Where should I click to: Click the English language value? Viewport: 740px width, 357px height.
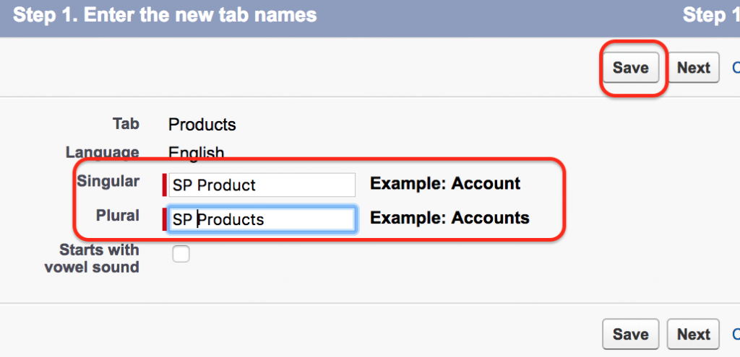tap(197, 154)
